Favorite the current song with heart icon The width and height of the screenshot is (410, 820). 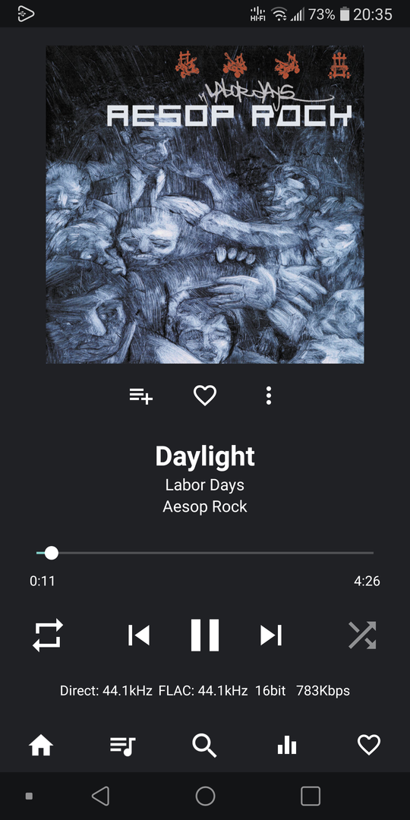[205, 396]
